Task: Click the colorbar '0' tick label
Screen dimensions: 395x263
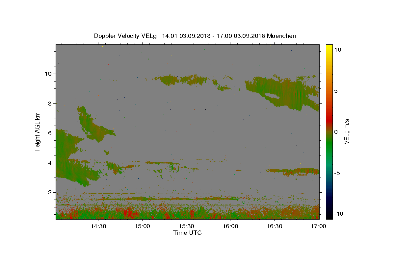Action: point(335,132)
